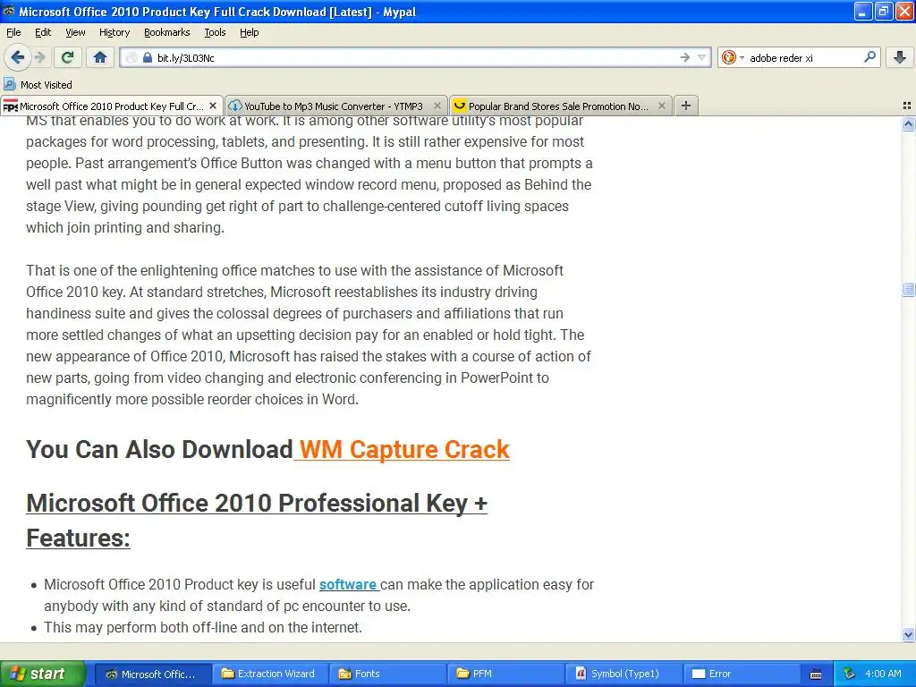Open the Help menu
916x687 pixels.
(x=250, y=32)
